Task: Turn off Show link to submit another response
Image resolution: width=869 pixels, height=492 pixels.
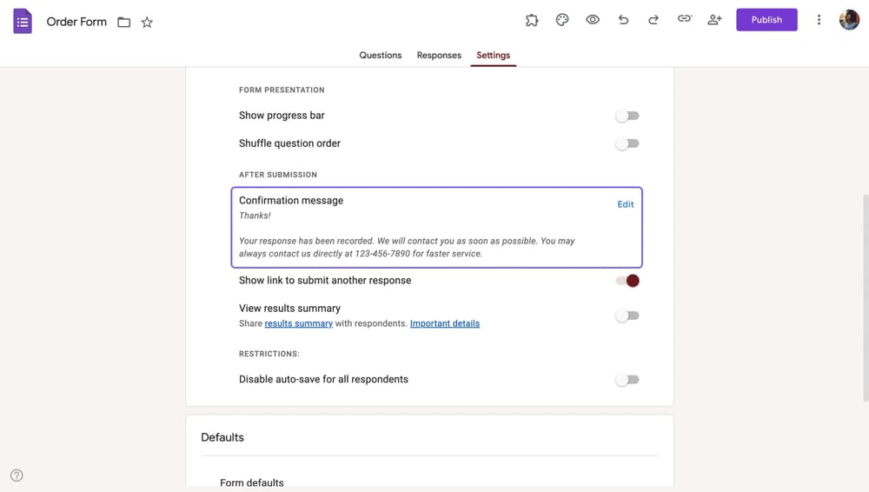Action: point(627,281)
